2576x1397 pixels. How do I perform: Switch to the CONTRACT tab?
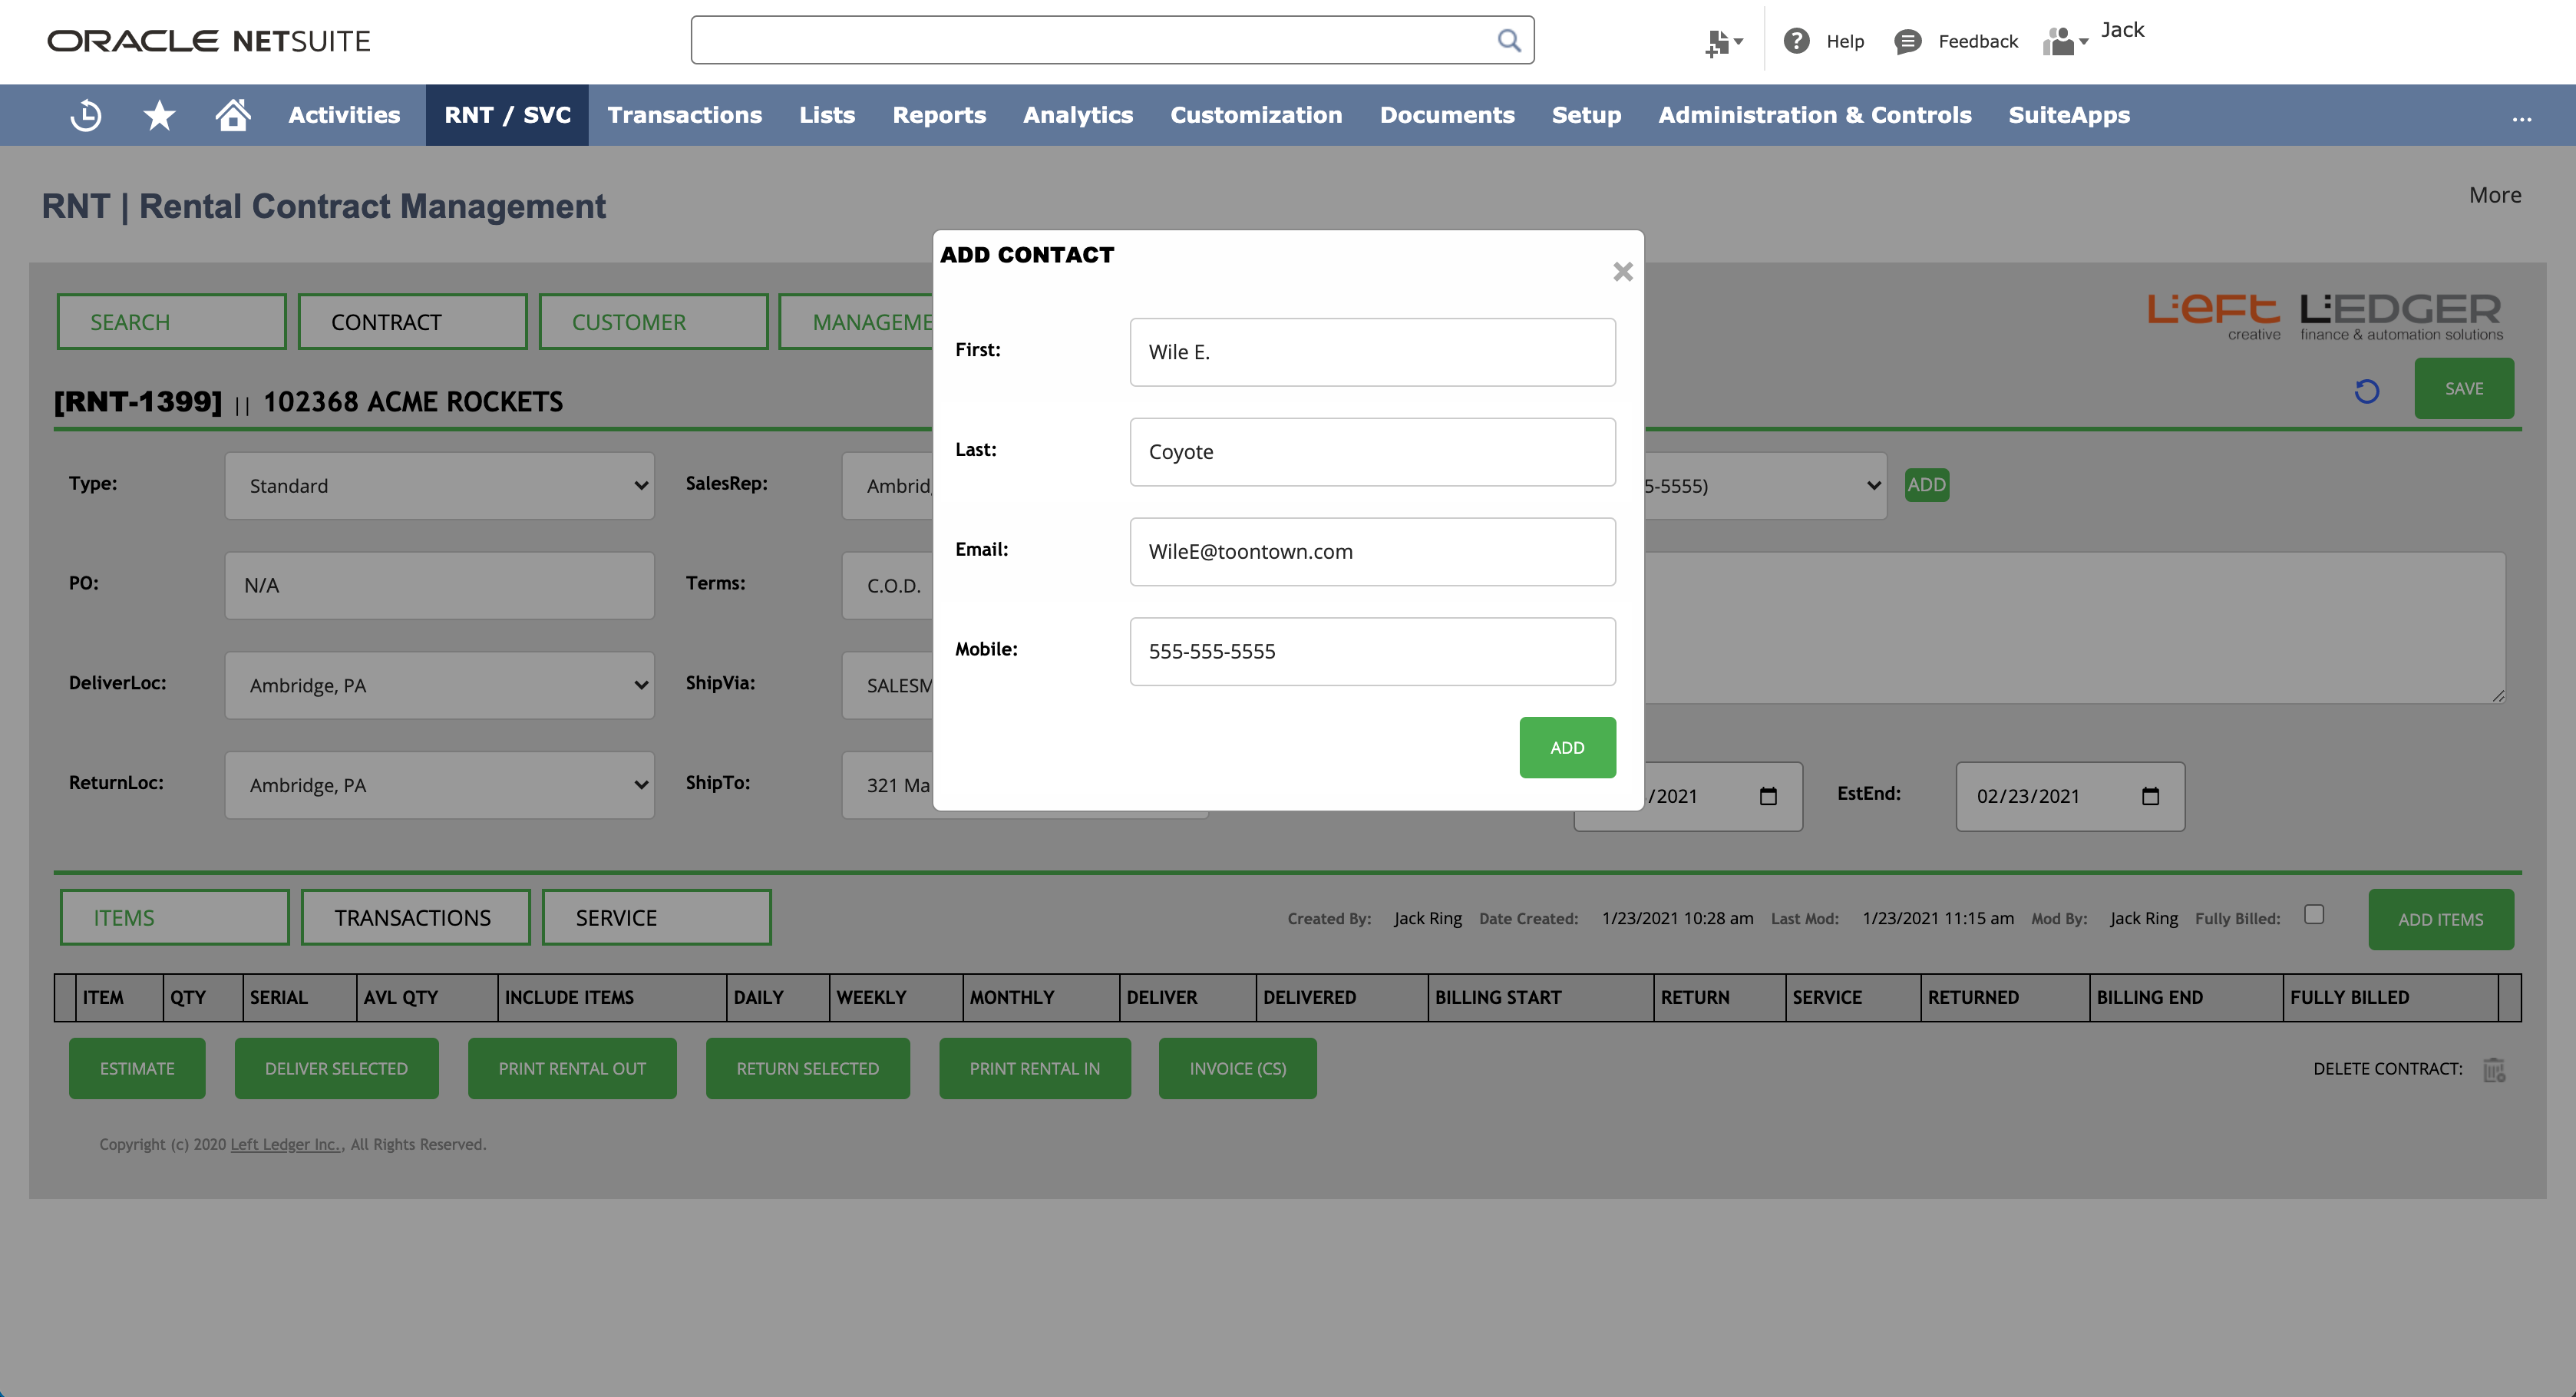point(413,322)
